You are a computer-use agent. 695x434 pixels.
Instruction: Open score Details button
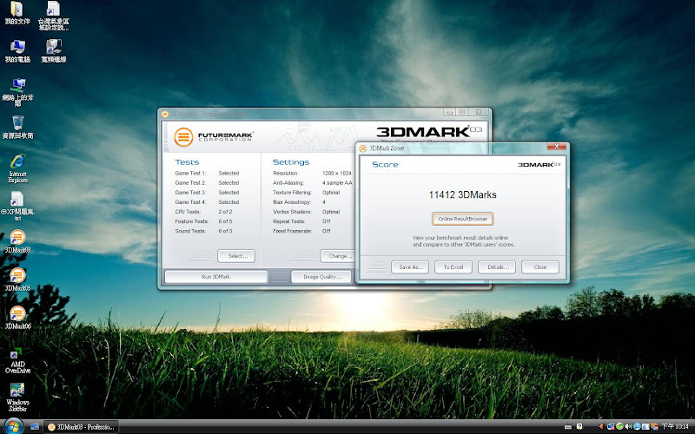497,267
